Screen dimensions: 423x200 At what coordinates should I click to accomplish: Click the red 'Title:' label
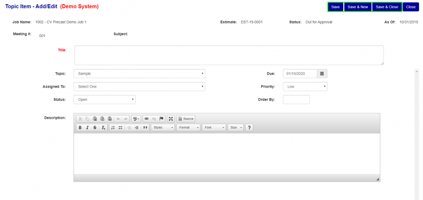[62, 50]
